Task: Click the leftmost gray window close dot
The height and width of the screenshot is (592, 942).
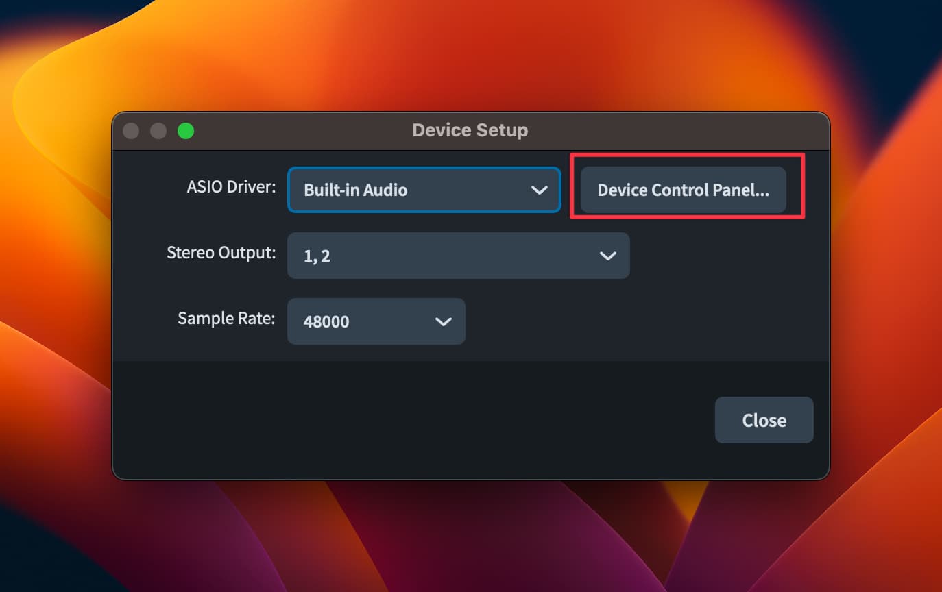Action: coord(131,130)
